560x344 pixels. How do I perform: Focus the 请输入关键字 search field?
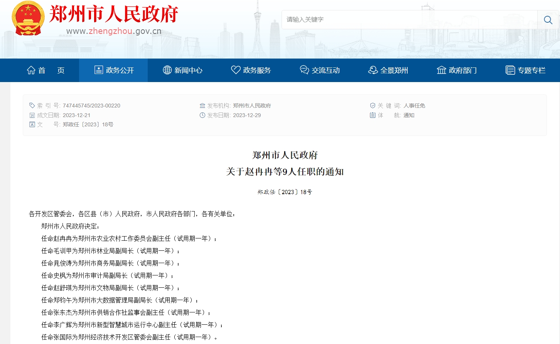pyautogui.click(x=410, y=20)
